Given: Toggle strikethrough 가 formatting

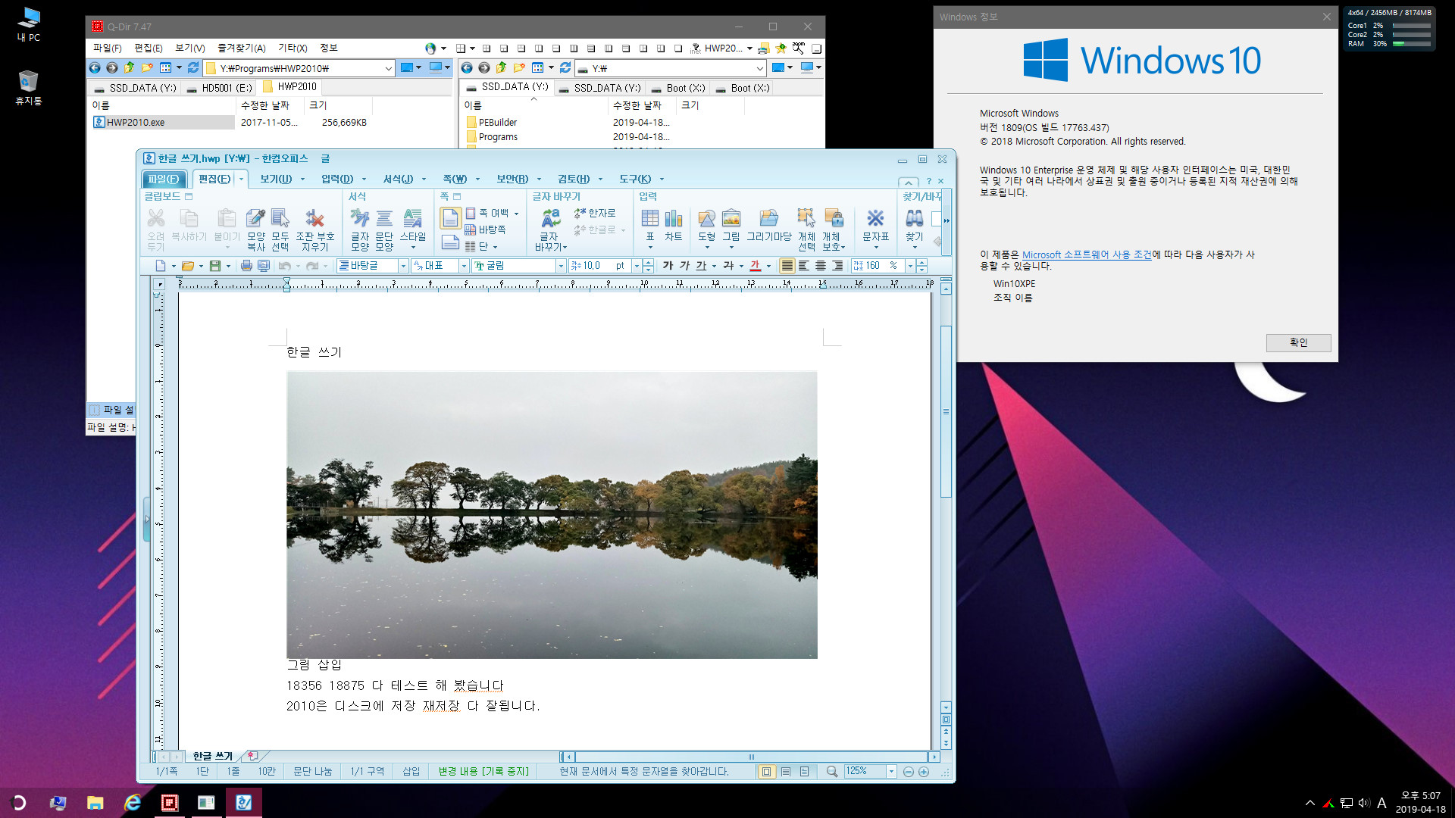Looking at the screenshot, I should (728, 266).
